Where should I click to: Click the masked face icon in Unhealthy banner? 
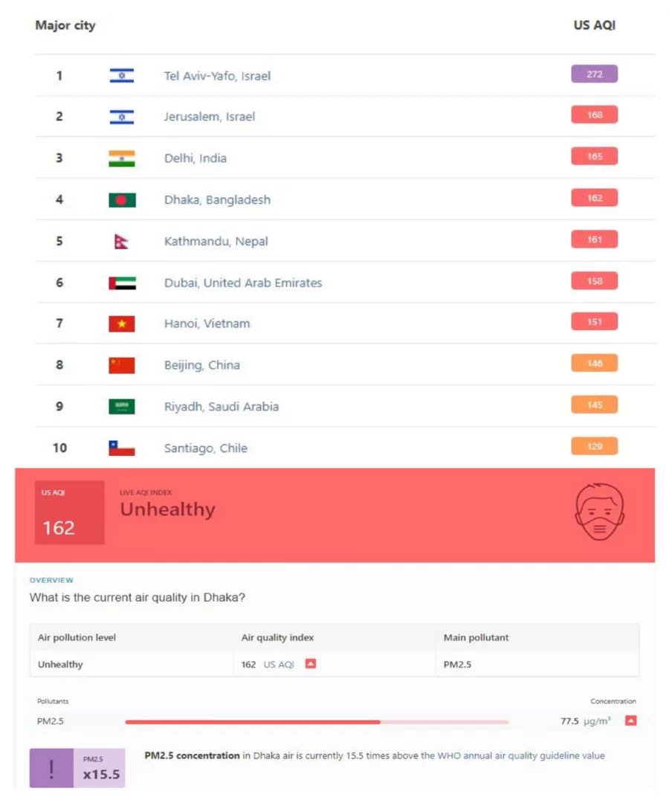point(599,512)
